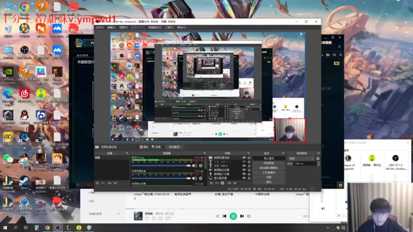413x232 pixels.
Task: Click Start Virtual Camera button
Action: [x=268, y=168]
